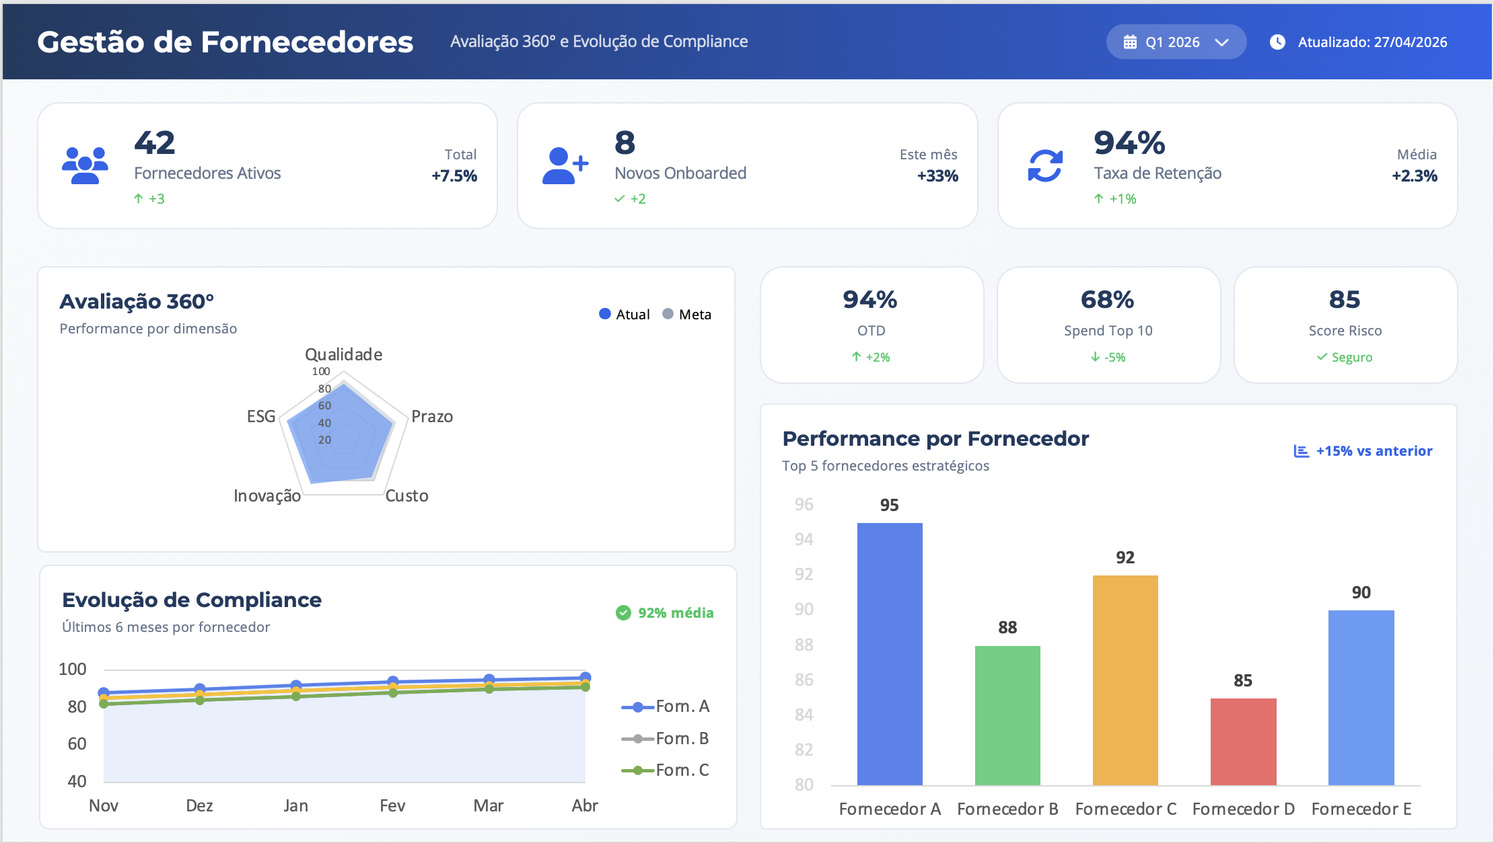Select the red Fornecedor D bar
This screenshot has width=1494, height=843.
click(1243, 741)
